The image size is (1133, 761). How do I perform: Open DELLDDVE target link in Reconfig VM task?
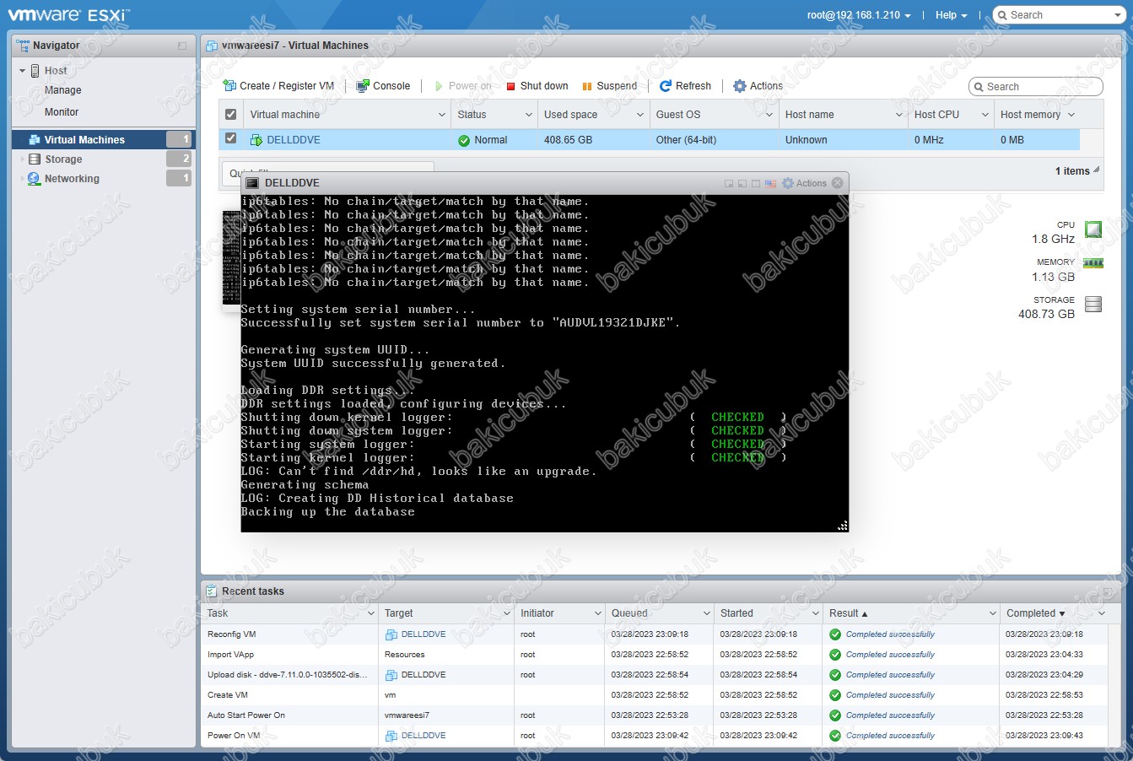point(424,634)
